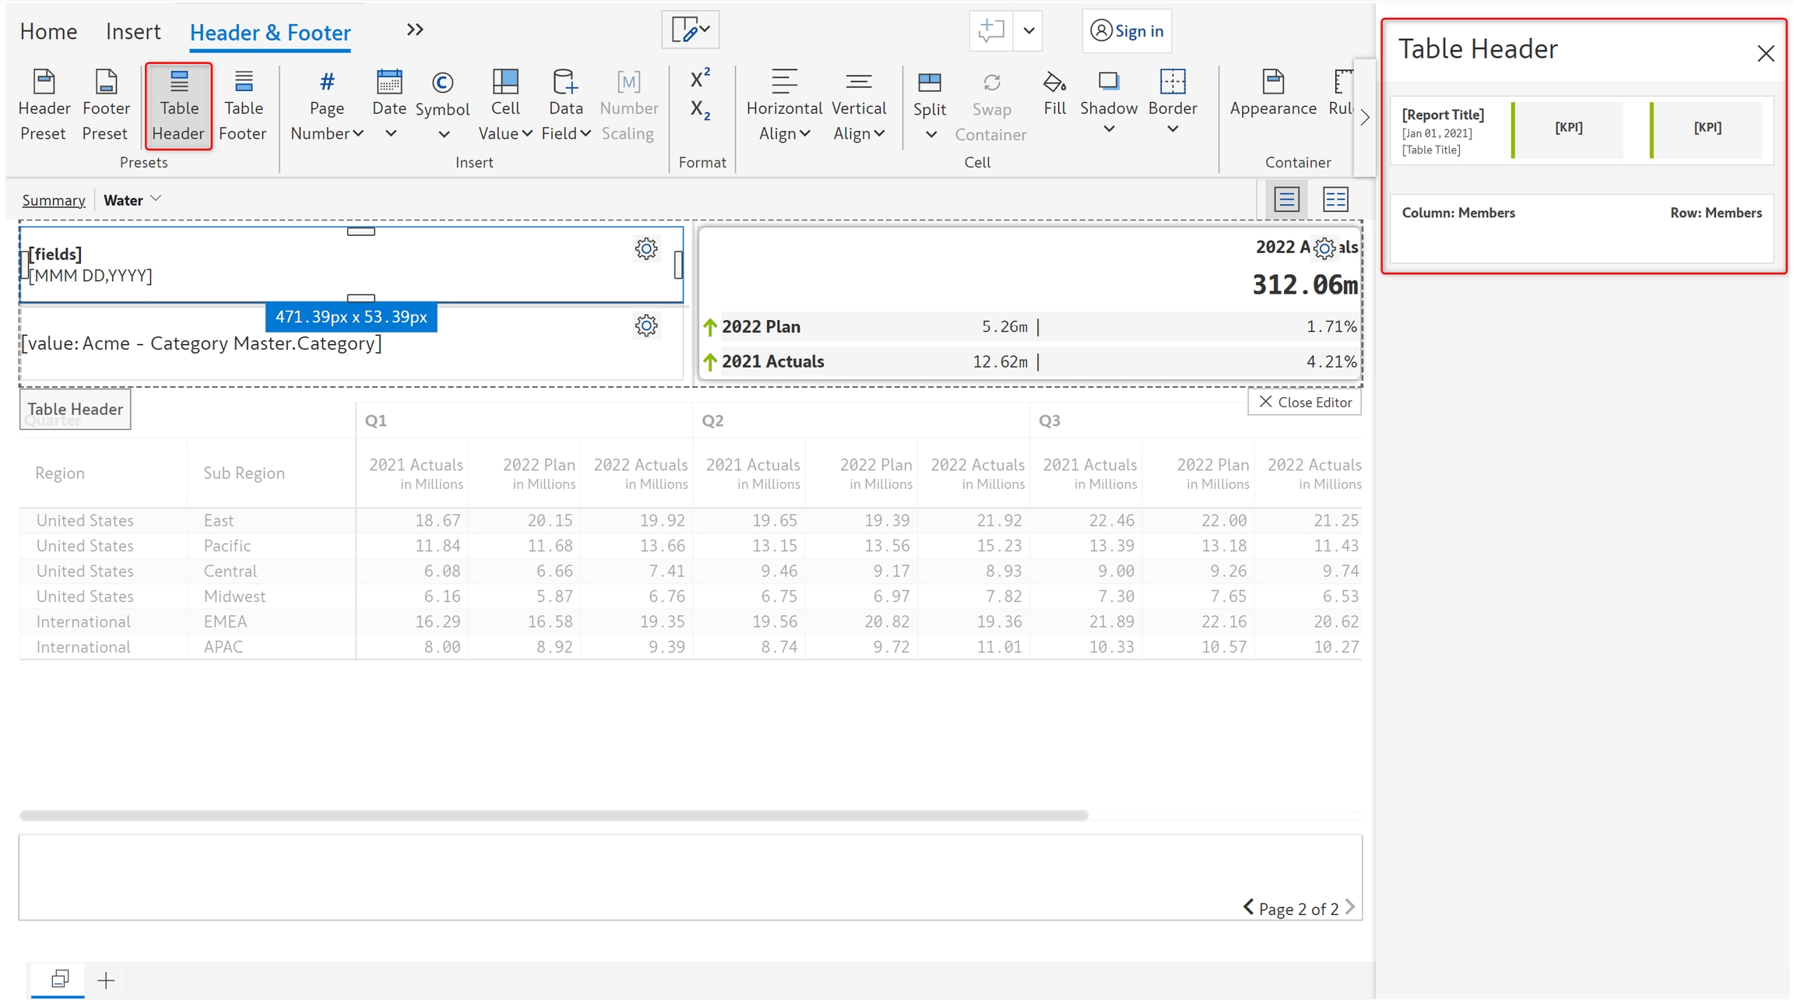Switch to the Insert tab

133,31
